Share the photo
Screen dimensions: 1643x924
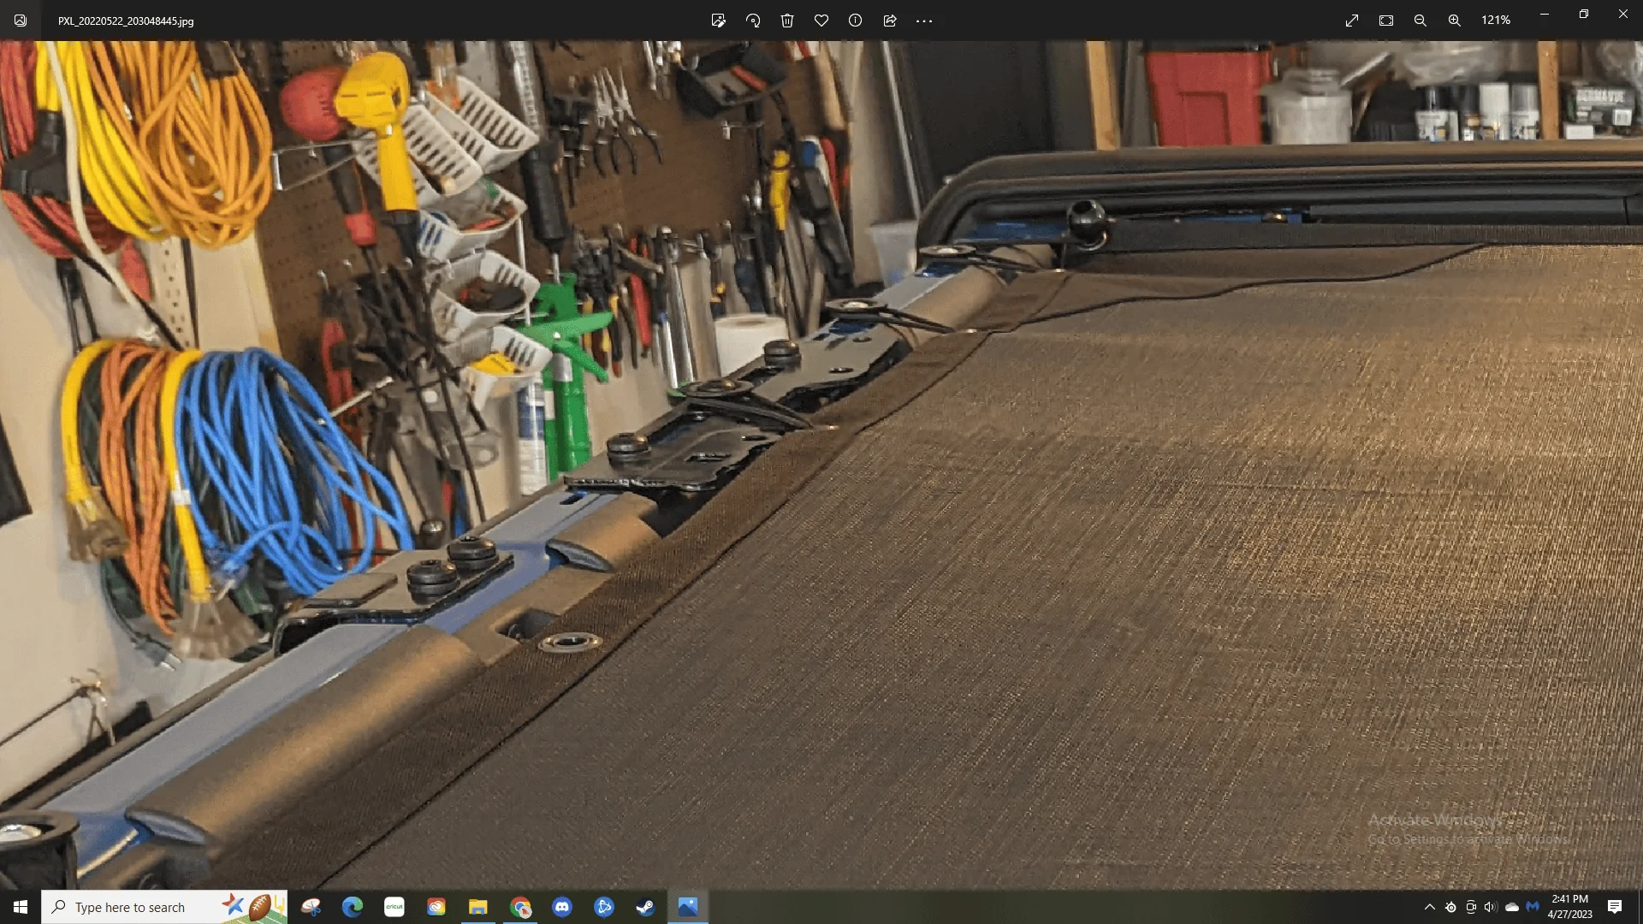(x=890, y=21)
